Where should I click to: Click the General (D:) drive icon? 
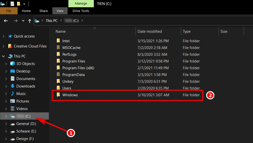[12, 124]
